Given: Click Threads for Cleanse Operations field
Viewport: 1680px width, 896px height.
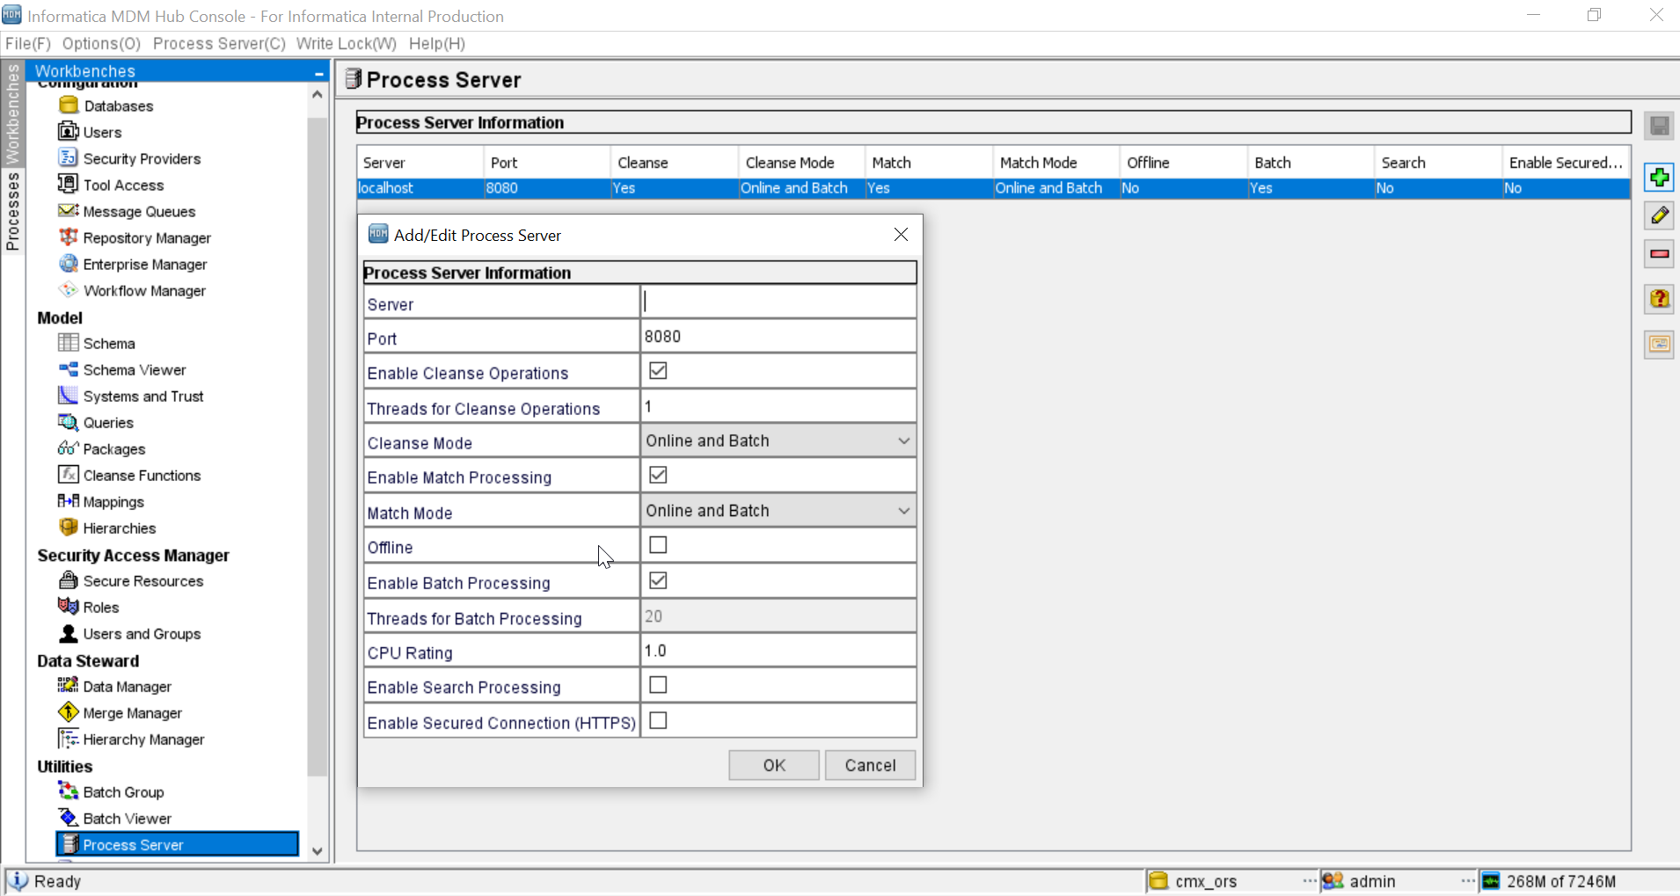Looking at the screenshot, I should (x=778, y=406).
